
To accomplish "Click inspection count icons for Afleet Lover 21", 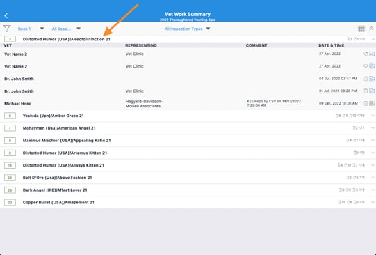I will point(352,190).
